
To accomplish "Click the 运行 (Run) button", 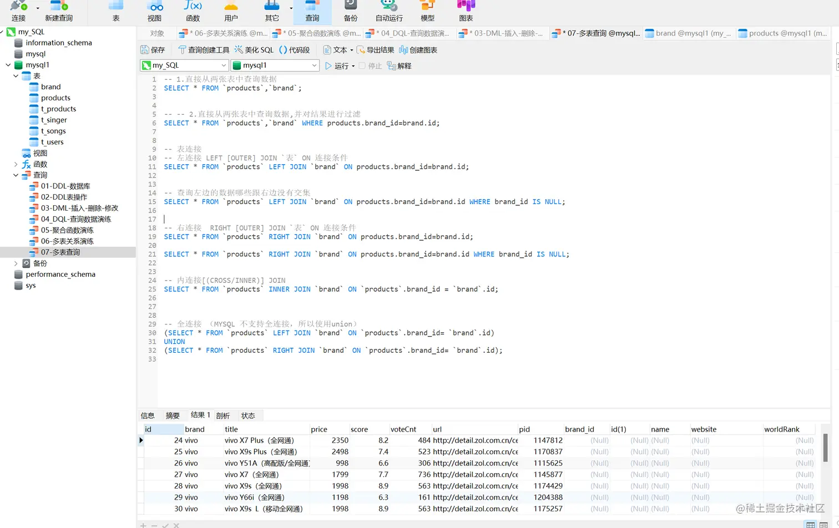I will click(337, 66).
